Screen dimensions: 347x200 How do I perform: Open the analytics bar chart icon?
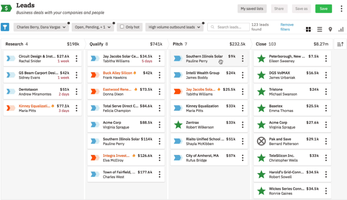click(341, 29)
